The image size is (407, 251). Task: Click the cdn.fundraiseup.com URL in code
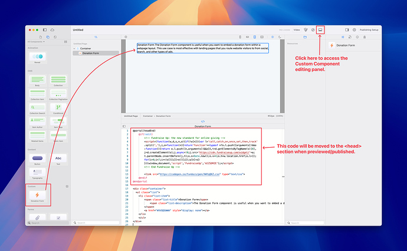click(x=224, y=152)
